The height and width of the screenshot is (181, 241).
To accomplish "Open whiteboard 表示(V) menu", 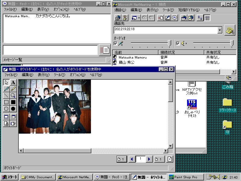I will tap(43, 75).
